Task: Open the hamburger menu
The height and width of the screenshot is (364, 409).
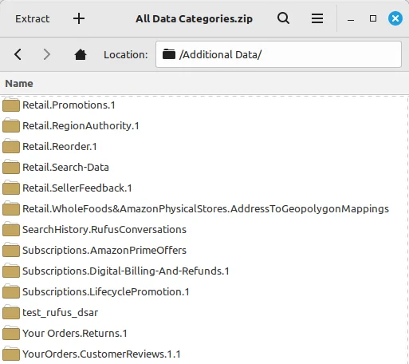Action: [x=317, y=18]
